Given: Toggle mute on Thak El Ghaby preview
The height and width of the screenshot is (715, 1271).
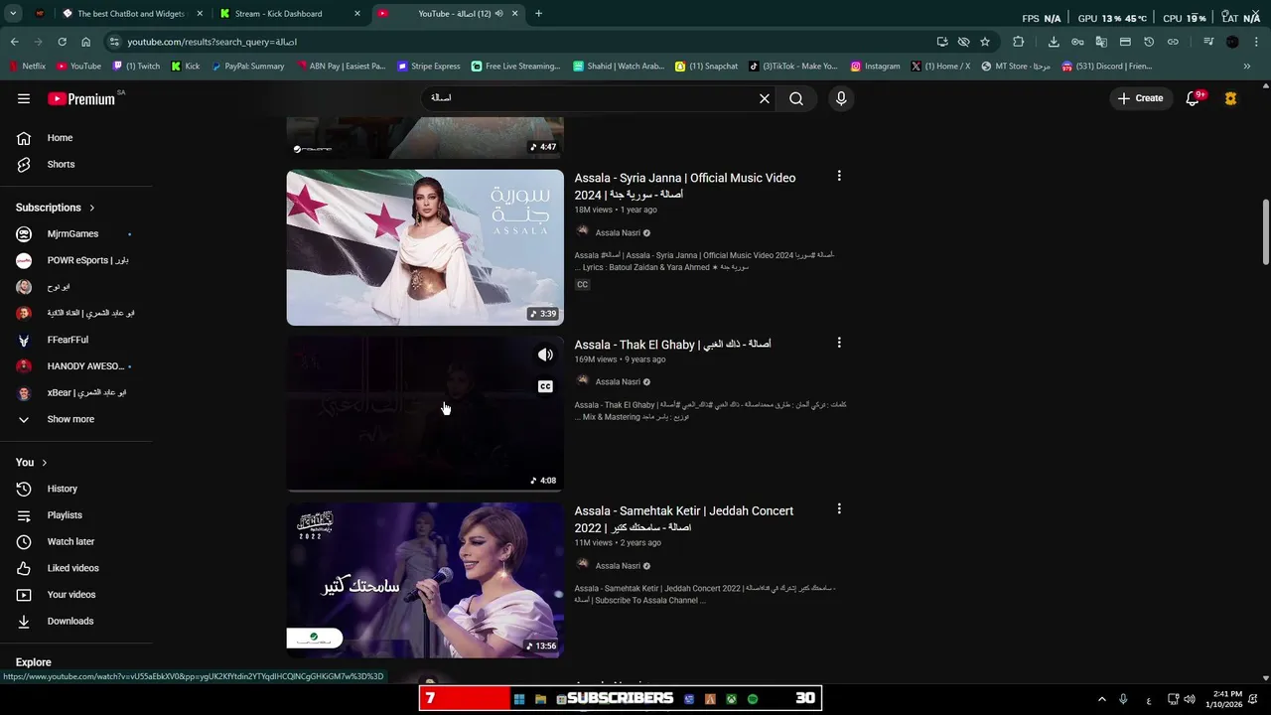Looking at the screenshot, I should (545, 355).
